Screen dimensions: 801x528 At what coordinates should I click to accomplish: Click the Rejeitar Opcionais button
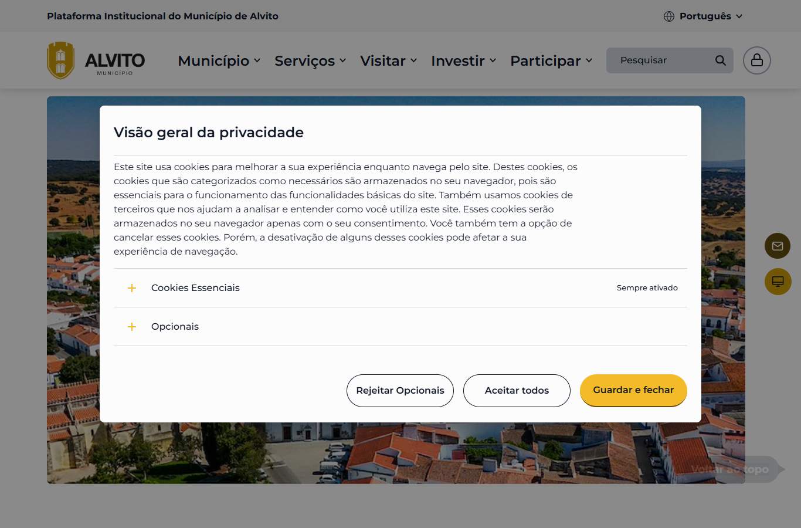click(x=400, y=391)
